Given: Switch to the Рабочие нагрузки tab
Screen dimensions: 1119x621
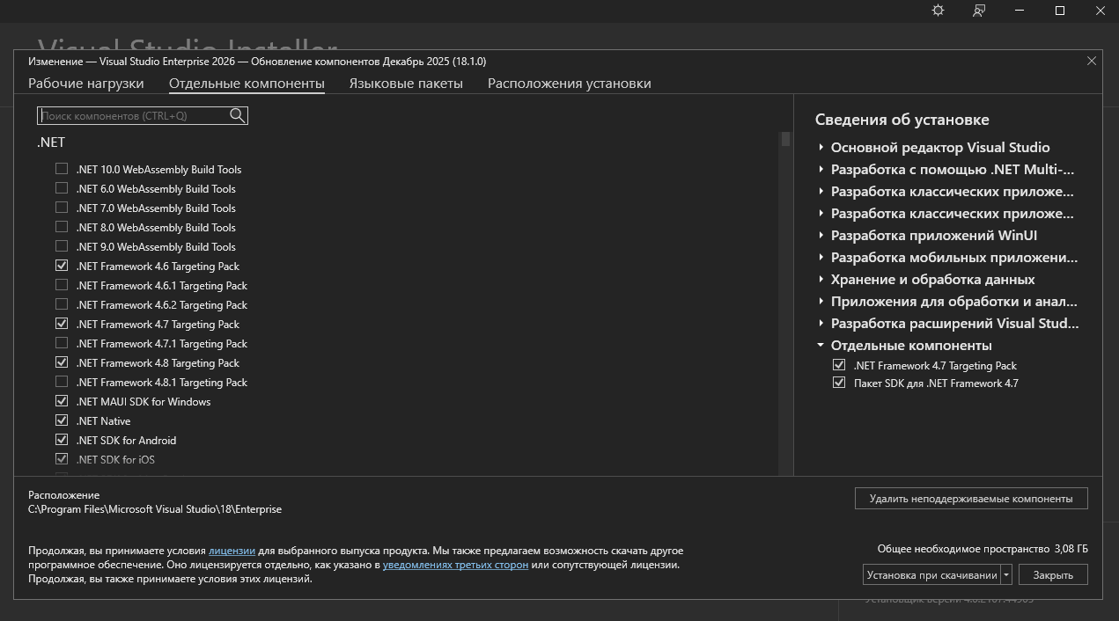Looking at the screenshot, I should pyautogui.click(x=85, y=84).
